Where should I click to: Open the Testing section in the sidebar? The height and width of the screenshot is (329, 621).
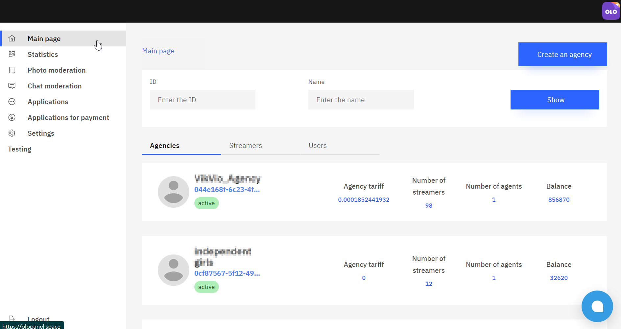tap(19, 149)
